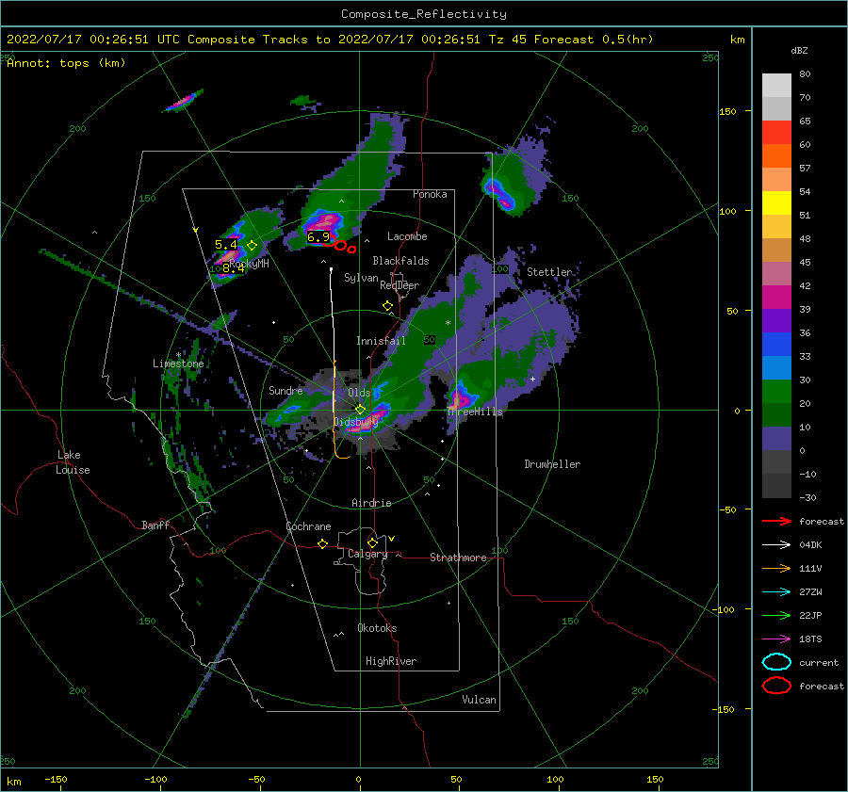Click the larger red forecast ellipse near 6.9
Image resolution: width=848 pixels, height=792 pixels.
[x=340, y=246]
